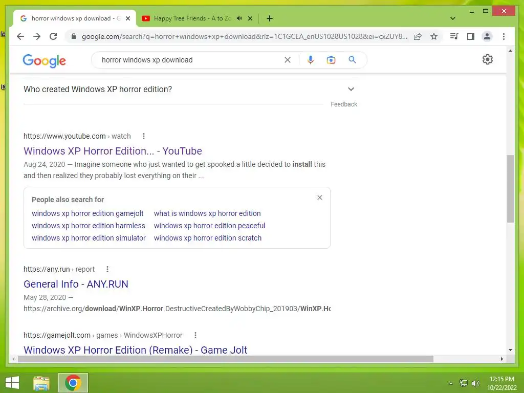This screenshot has height=393, width=524.
Task: Open volume icon in system tray
Action: (x=476, y=383)
